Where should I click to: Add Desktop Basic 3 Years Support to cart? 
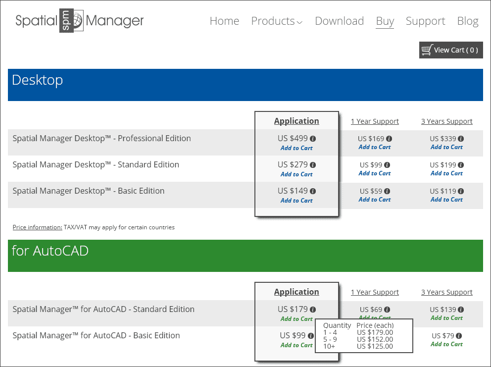(446, 200)
